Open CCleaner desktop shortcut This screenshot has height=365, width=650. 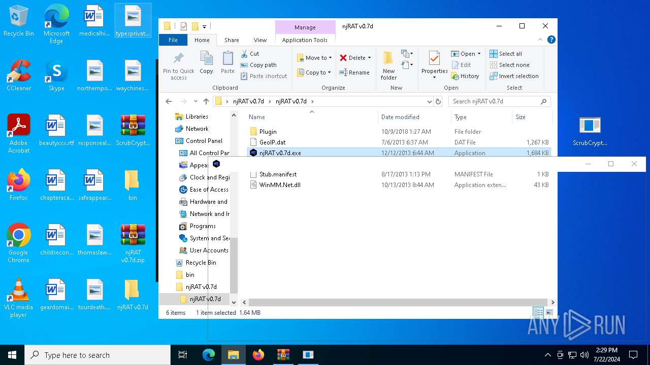[19, 76]
